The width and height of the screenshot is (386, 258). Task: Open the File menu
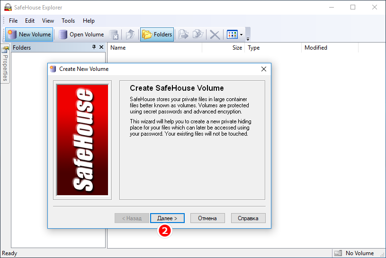tap(13, 21)
